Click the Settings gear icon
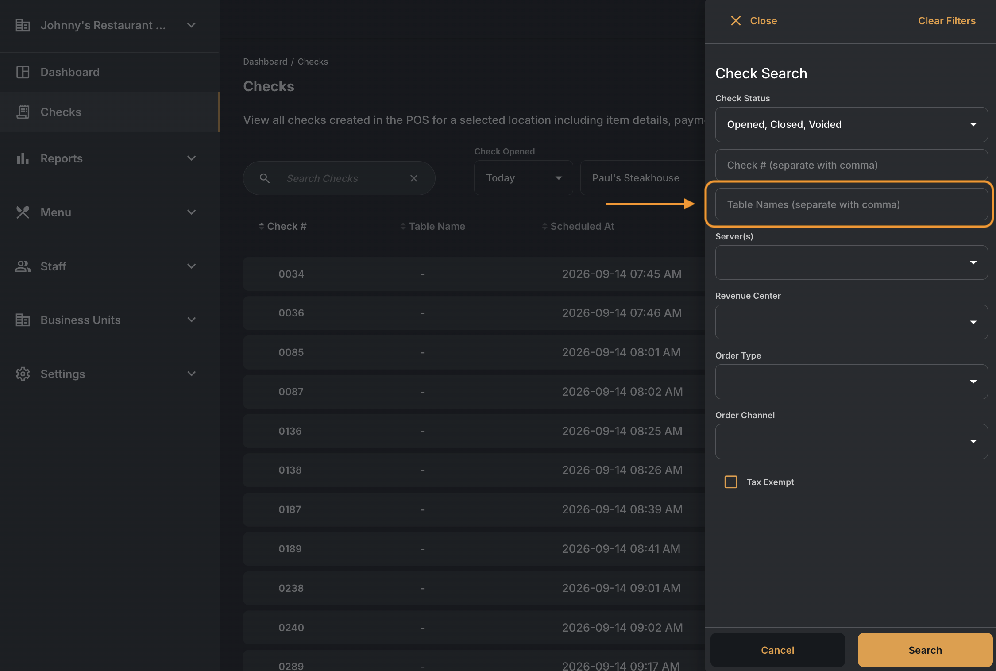The width and height of the screenshot is (996, 671). 23,374
